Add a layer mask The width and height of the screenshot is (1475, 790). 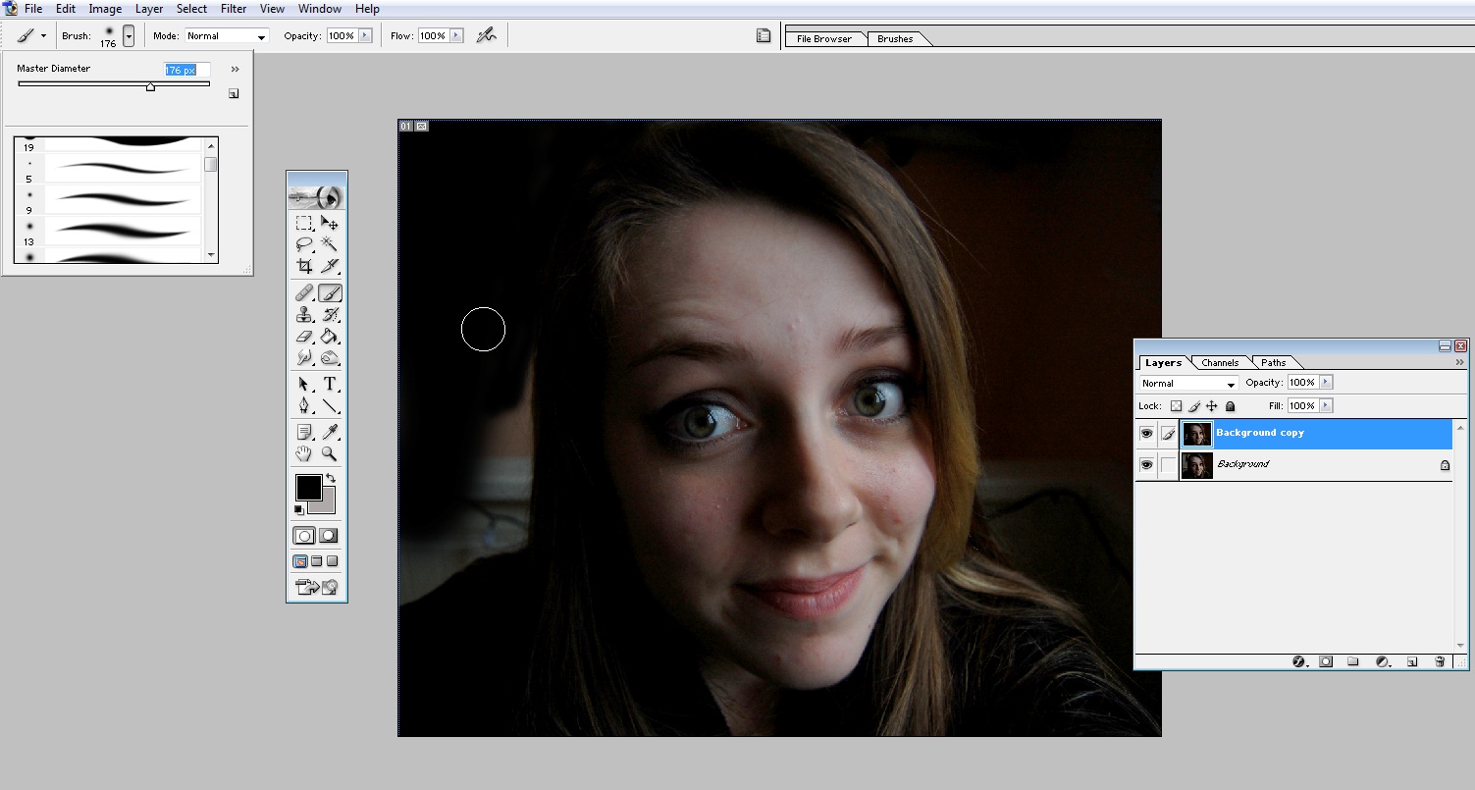1326,661
